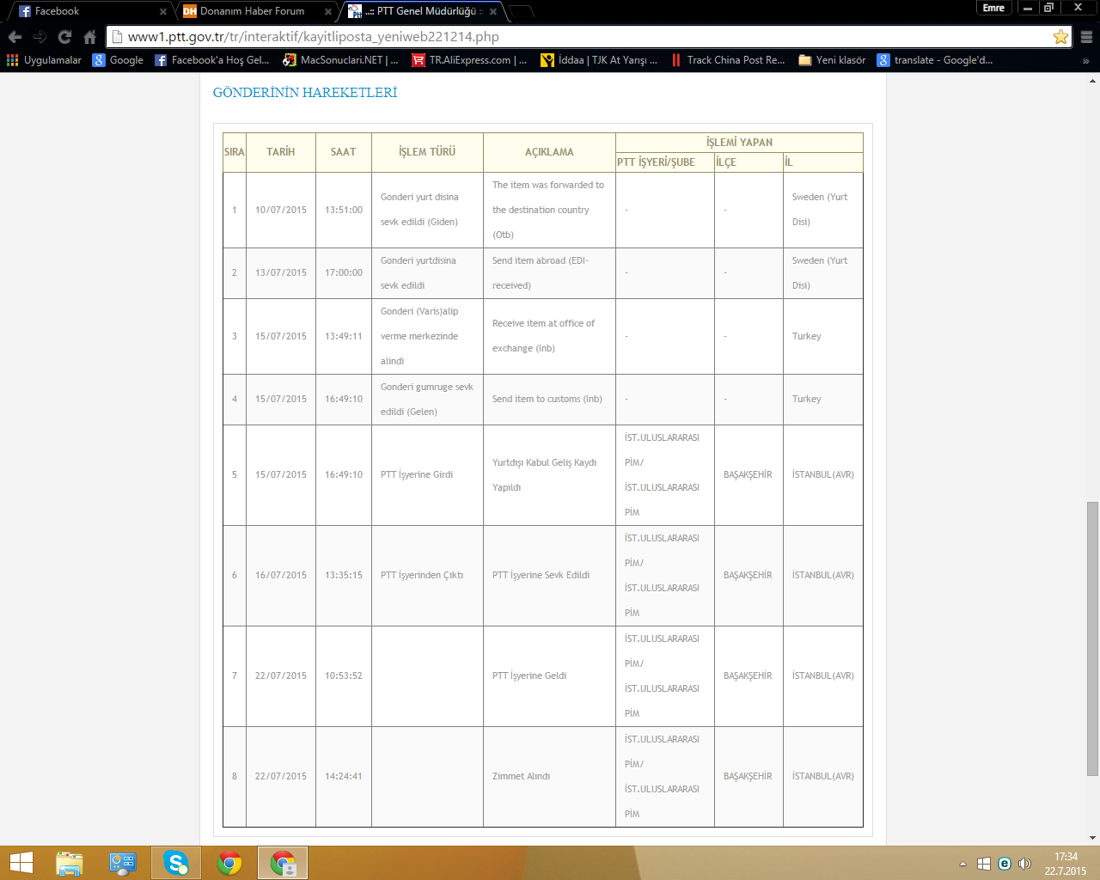Screen dimensions: 1100x880
Task: Click the date 16/07/2015 cell
Action: coord(280,575)
